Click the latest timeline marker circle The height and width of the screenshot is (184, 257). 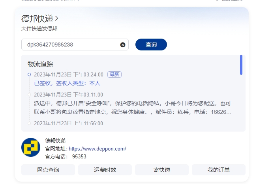29,74
